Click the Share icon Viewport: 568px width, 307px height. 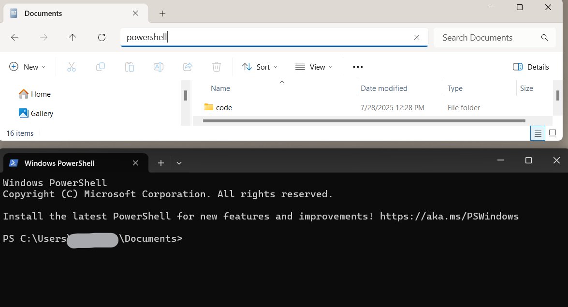188,67
